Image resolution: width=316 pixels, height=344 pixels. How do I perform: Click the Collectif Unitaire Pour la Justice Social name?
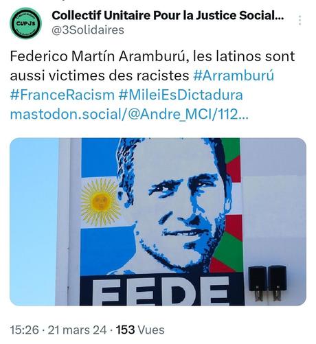tap(168, 16)
